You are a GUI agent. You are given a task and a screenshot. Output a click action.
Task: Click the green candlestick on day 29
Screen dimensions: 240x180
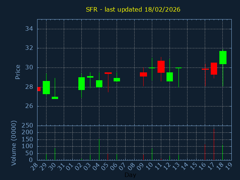[46, 87]
